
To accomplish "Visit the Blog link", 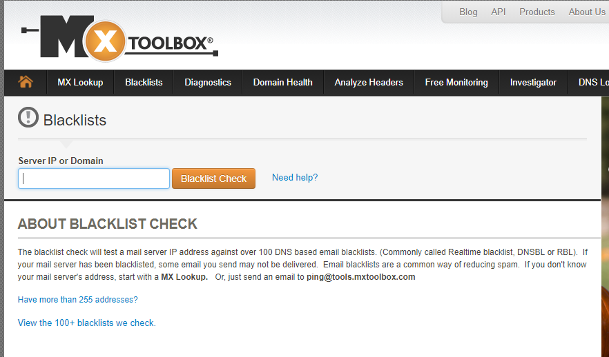I will (468, 12).
